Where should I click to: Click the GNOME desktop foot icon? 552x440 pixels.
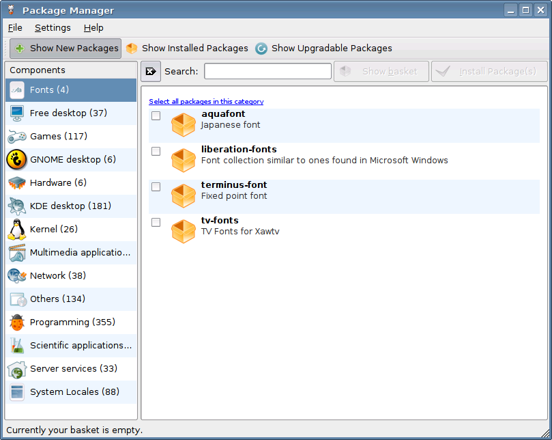click(17, 160)
